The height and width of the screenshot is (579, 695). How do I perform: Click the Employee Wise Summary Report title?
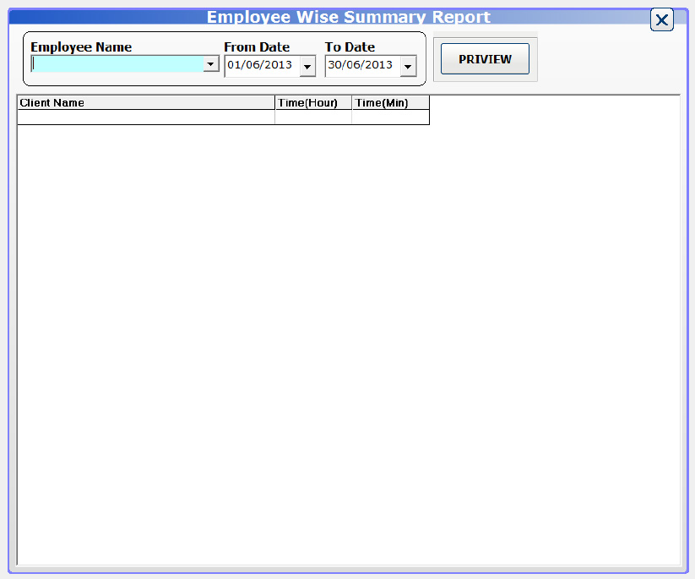tap(347, 17)
